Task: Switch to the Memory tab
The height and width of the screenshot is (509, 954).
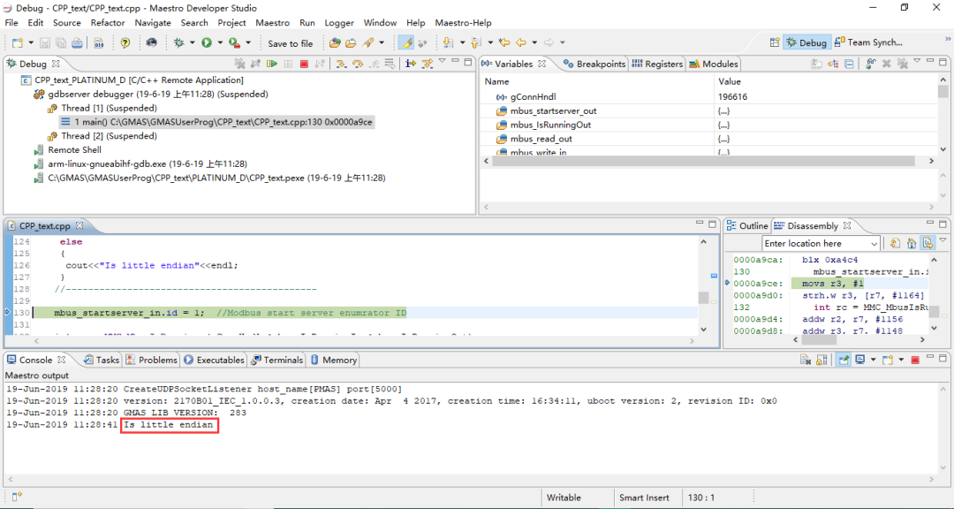Action: (x=333, y=360)
